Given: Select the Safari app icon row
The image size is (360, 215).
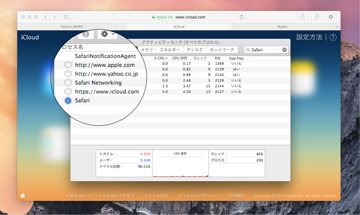Looking at the screenshot, I should click(68, 100).
